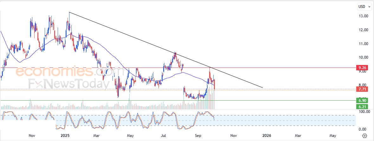Click the 2026 label on time axis
The image size is (374, 141).
267,136
